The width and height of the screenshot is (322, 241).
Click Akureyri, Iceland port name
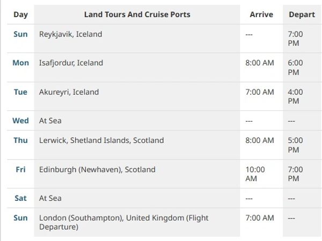69,92
